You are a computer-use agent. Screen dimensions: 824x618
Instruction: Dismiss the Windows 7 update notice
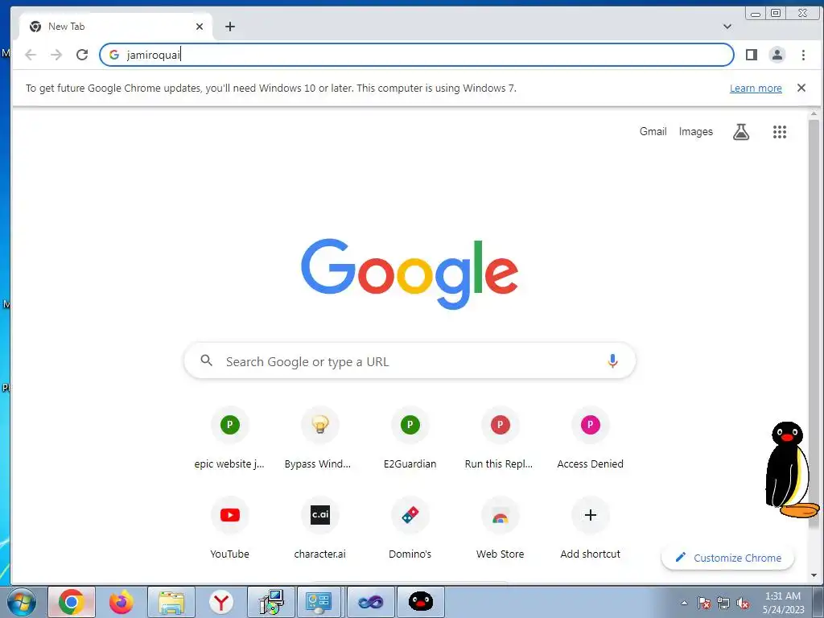pos(801,88)
